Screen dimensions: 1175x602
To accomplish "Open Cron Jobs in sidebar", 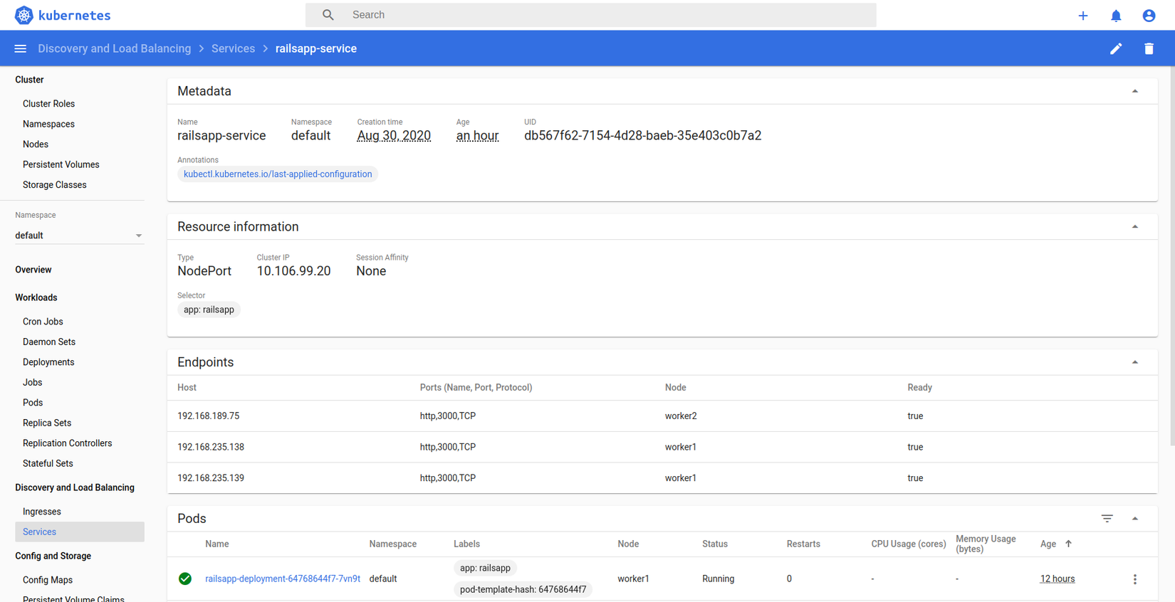I will click(43, 322).
